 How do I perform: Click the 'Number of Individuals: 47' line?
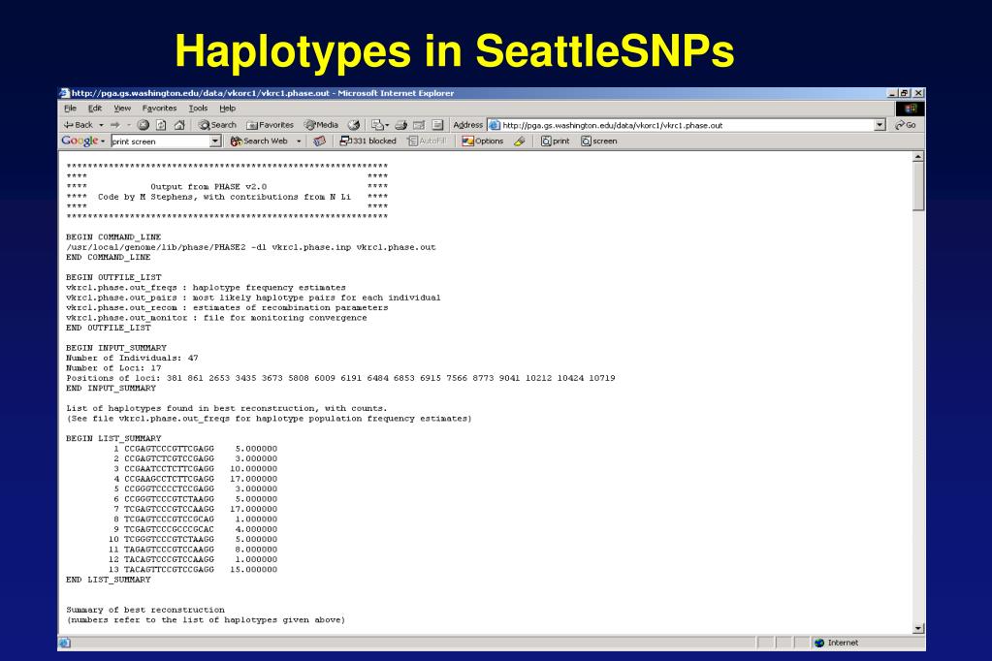click(x=132, y=358)
